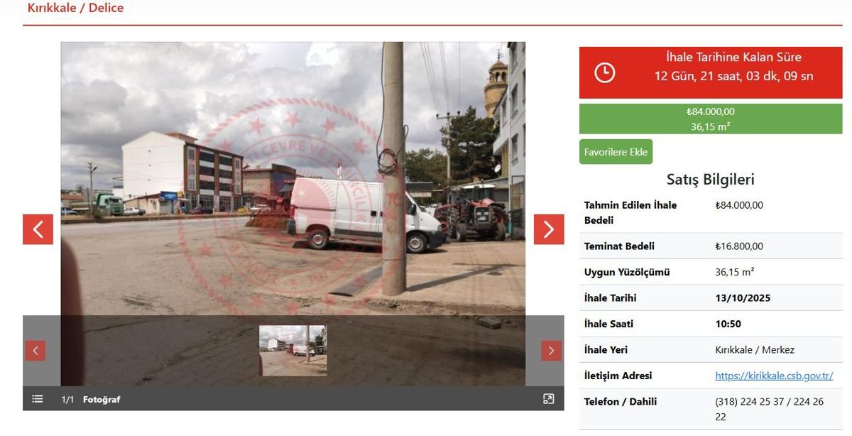Click the İhale Tarihine Kalan Süre countdown text
This screenshot has width=852, height=436.
(733, 58)
